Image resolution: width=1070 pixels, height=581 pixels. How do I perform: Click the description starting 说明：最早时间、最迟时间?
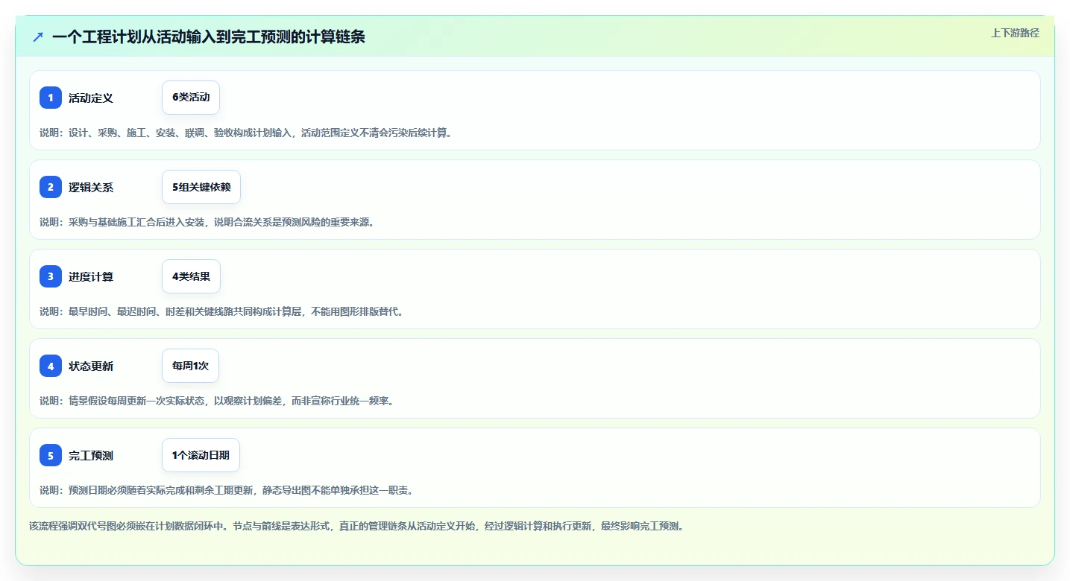click(x=221, y=311)
